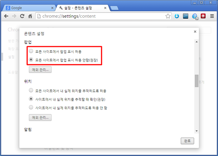Screen dimensions: 218x156
Task: Click the forward navigation arrow
Action: pos(14,16)
